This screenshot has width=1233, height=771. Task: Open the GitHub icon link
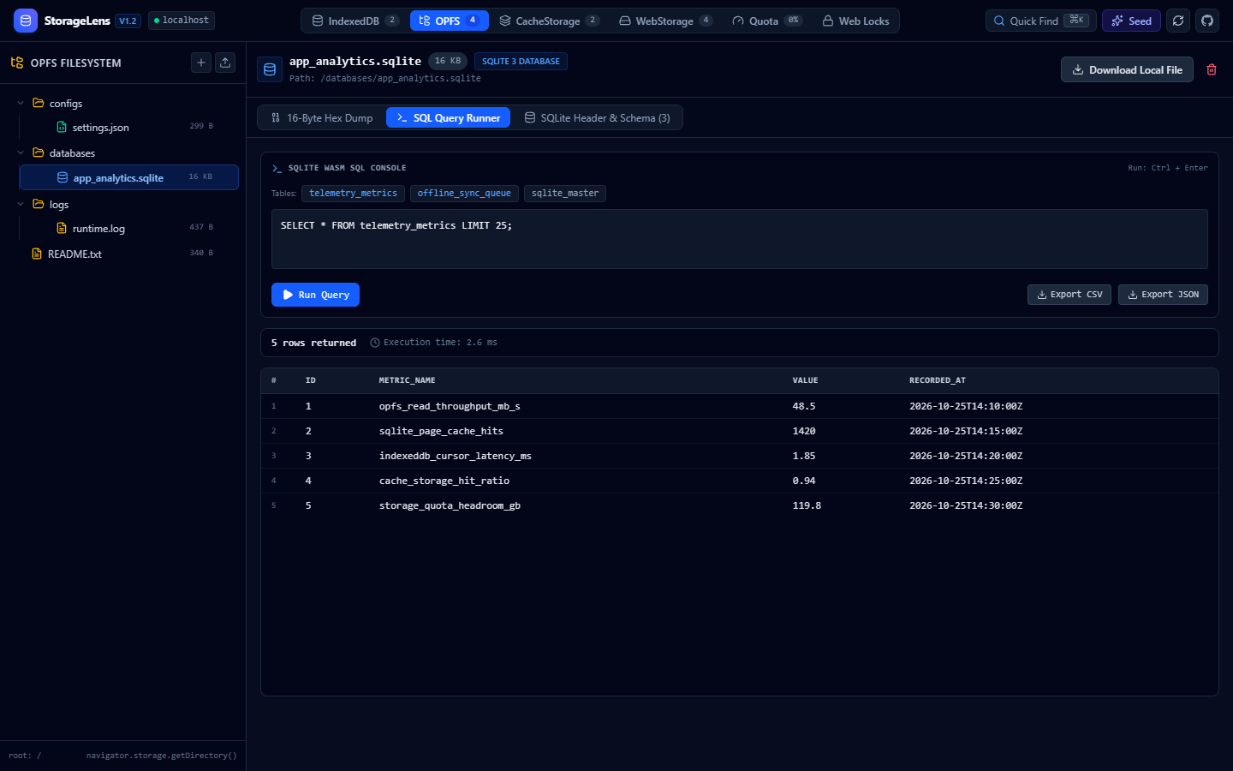[x=1207, y=21]
